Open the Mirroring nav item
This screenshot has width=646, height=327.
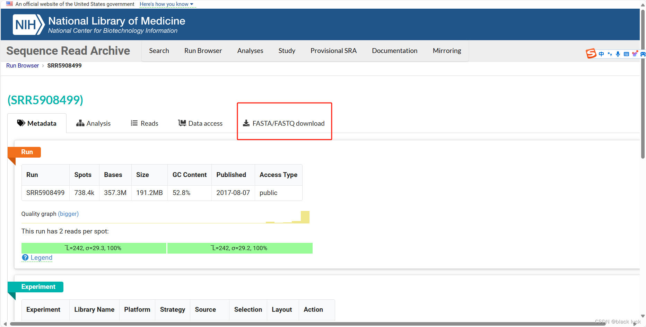(447, 51)
